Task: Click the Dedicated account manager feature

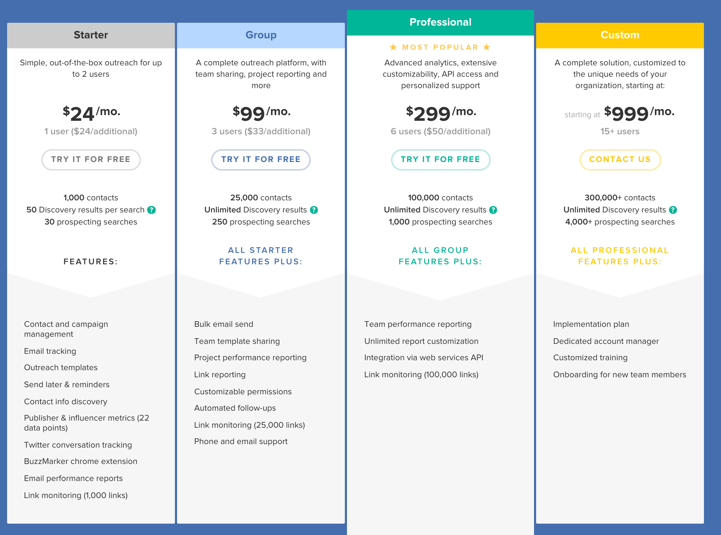Action: coord(606,341)
